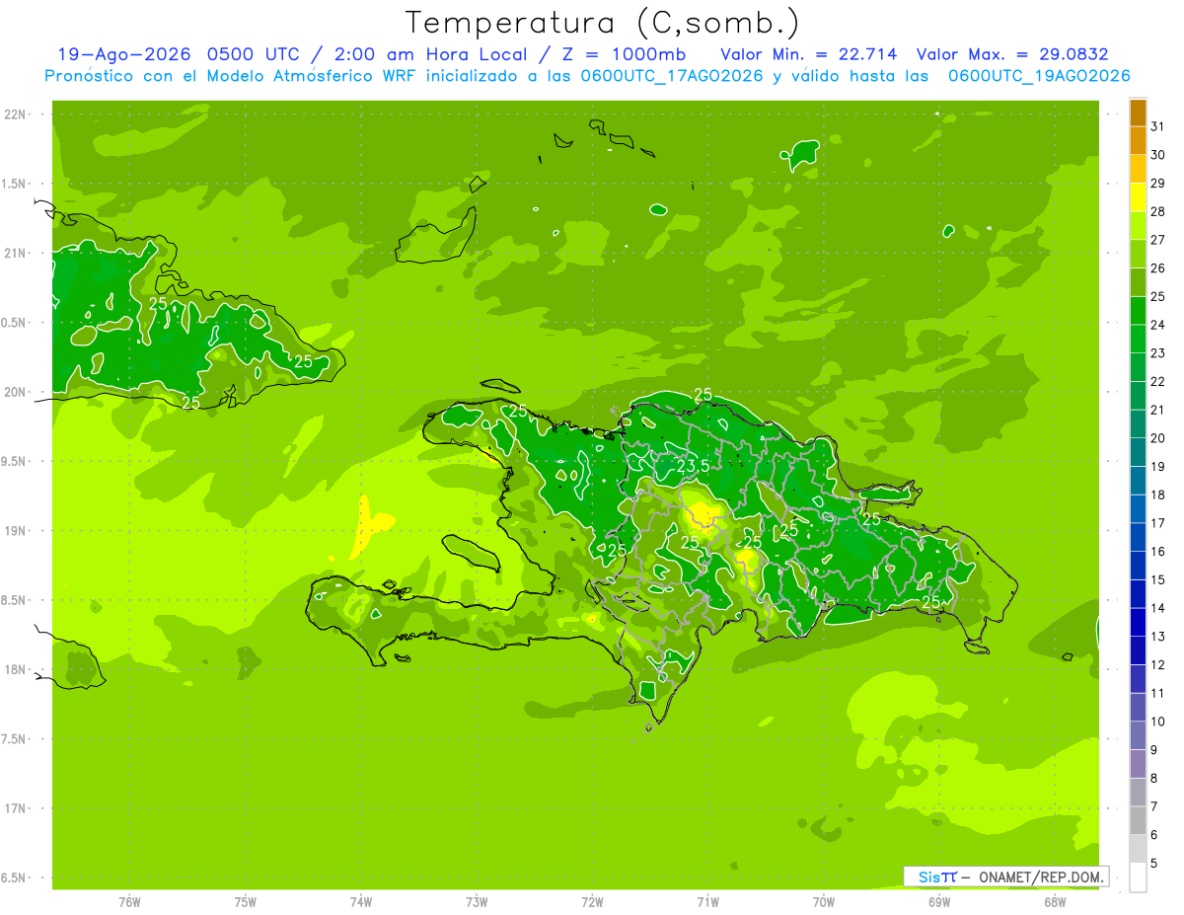Image resolution: width=1184 pixels, height=915 pixels.
Task: Click the 69W longitude axis label
Action: click(x=939, y=901)
